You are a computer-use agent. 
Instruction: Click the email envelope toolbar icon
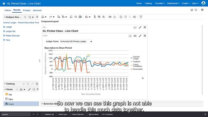pos(80,17)
